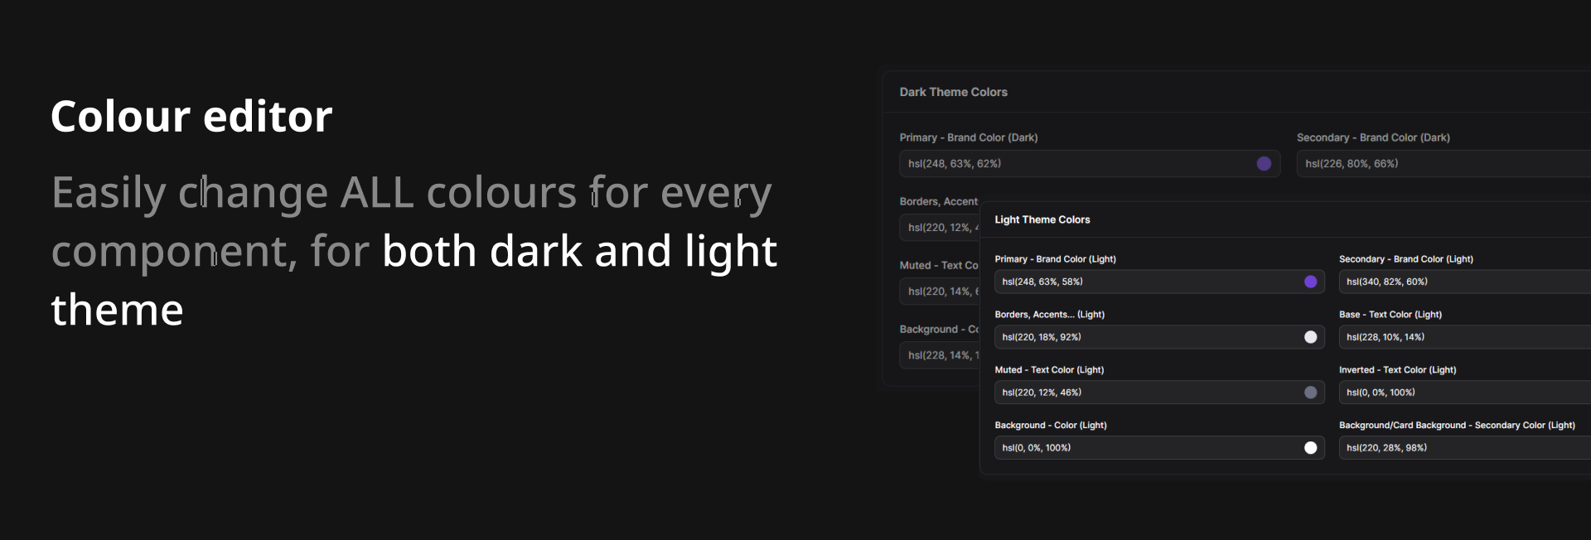Click the Dark Theme Colors panel header
The height and width of the screenshot is (540, 1591).
point(953,92)
